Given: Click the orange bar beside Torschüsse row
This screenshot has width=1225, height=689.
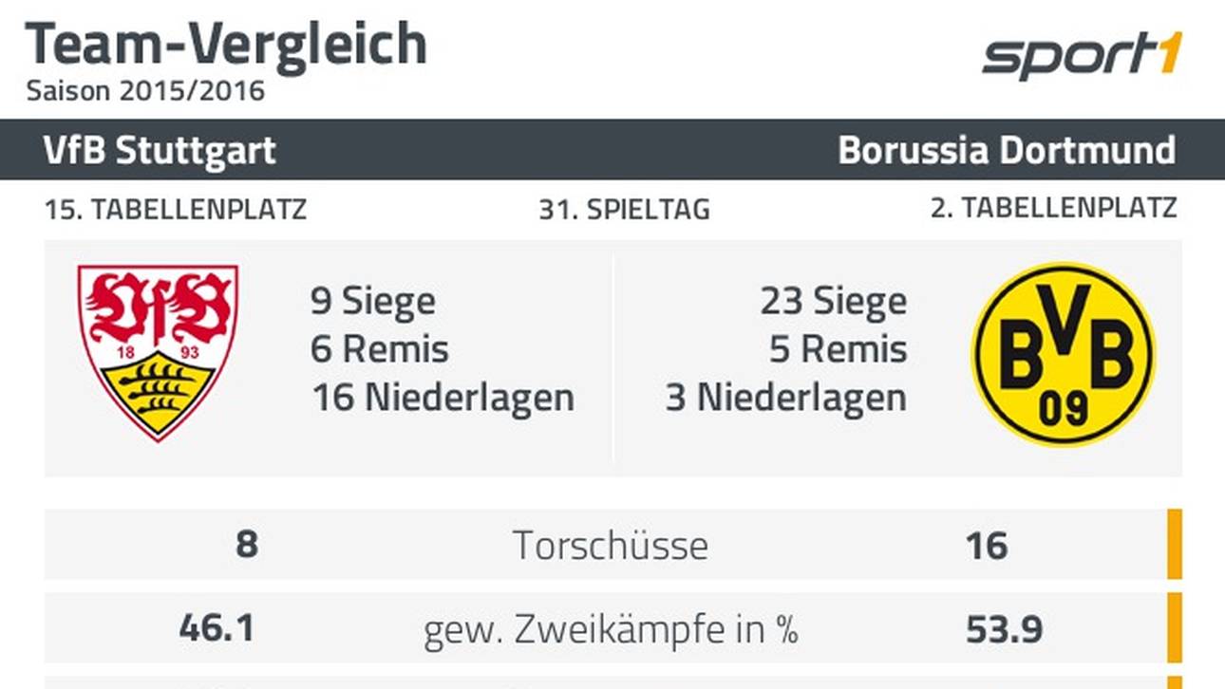Looking at the screenshot, I should tap(1175, 545).
